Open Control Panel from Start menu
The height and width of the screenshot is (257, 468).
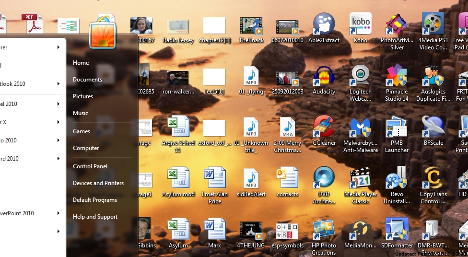pos(90,166)
